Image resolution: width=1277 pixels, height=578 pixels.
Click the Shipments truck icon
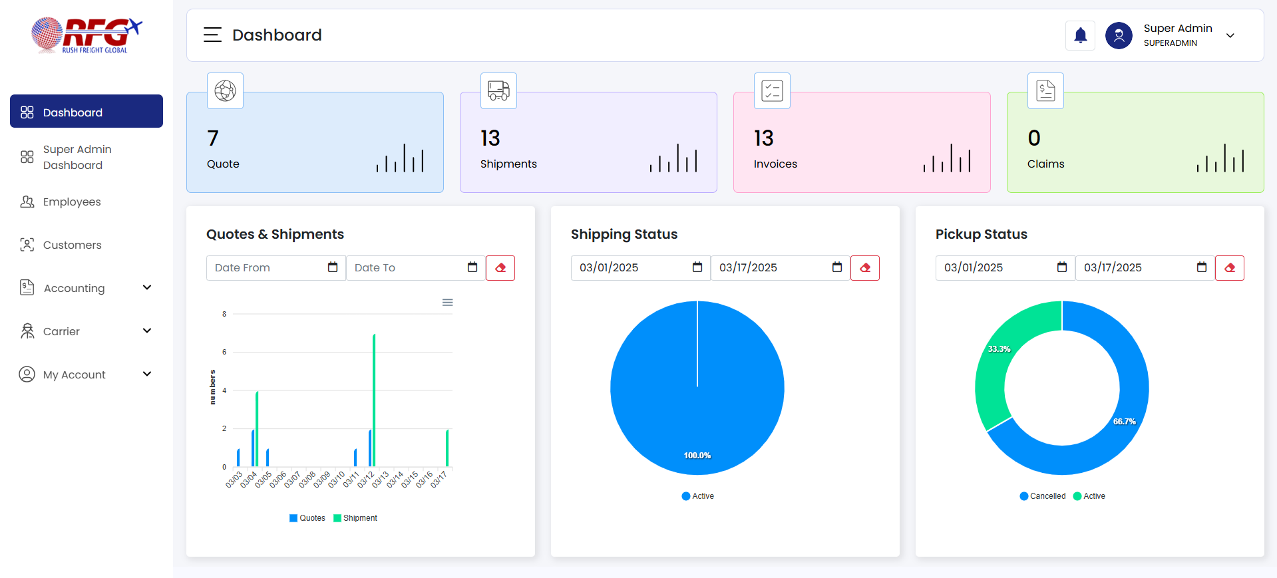click(x=498, y=90)
